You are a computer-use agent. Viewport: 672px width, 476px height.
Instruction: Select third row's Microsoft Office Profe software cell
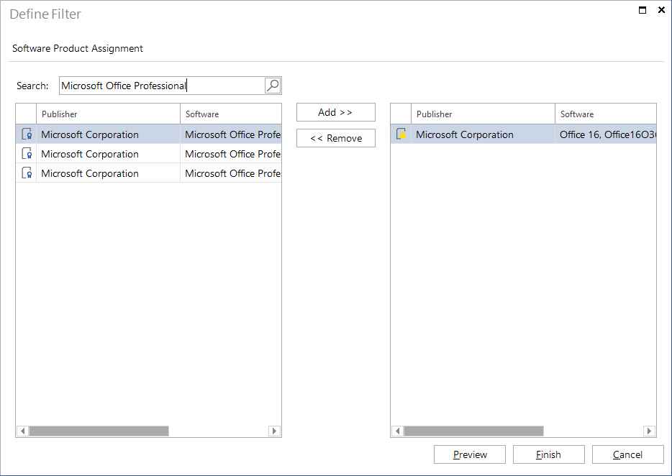pyautogui.click(x=230, y=173)
